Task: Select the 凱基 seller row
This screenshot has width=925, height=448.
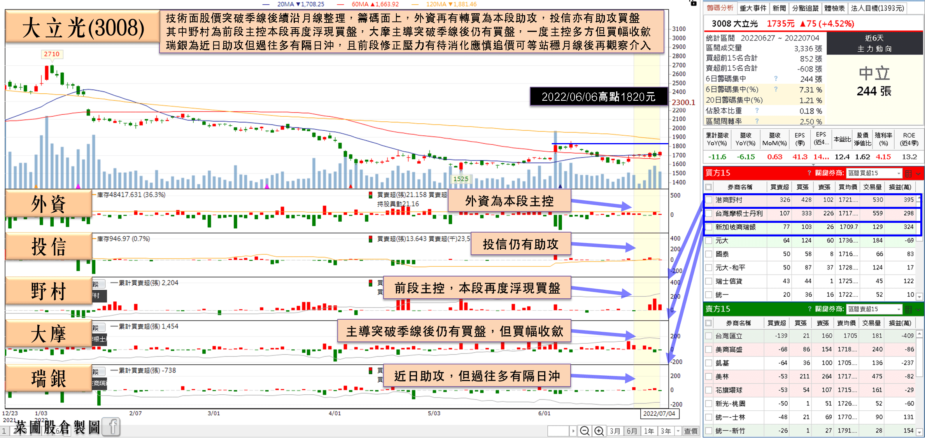Action: (809, 363)
